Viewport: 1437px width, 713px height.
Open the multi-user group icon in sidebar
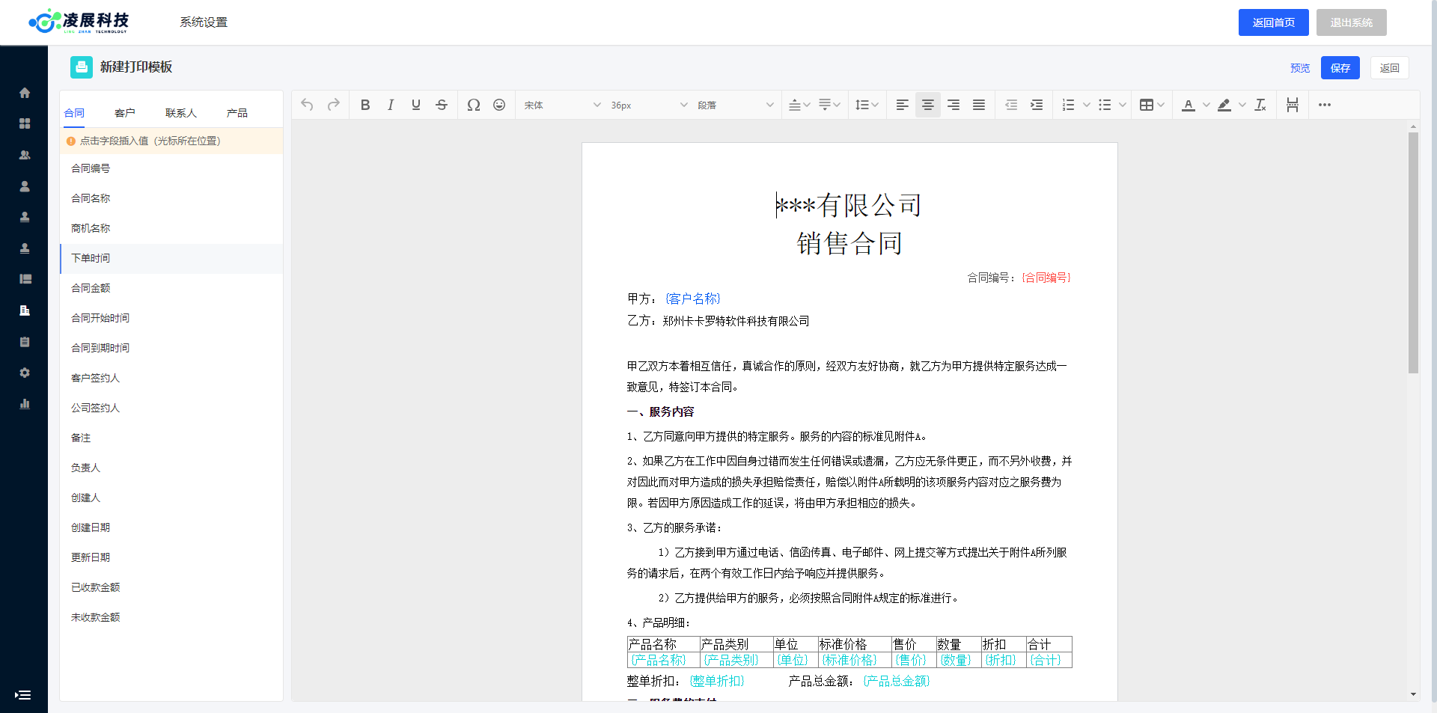(25, 155)
